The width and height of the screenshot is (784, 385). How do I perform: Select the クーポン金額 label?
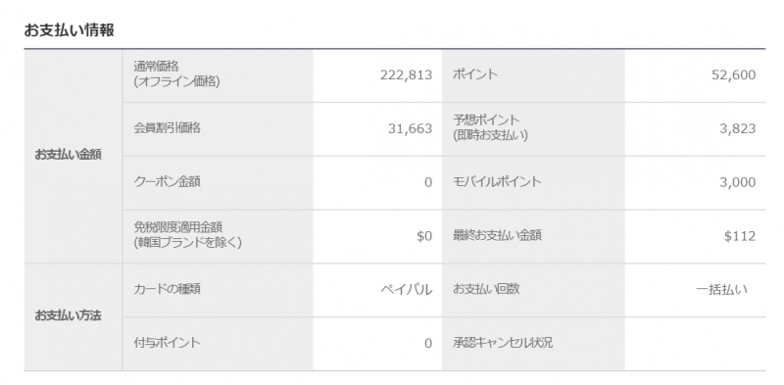[x=167, y=181]
